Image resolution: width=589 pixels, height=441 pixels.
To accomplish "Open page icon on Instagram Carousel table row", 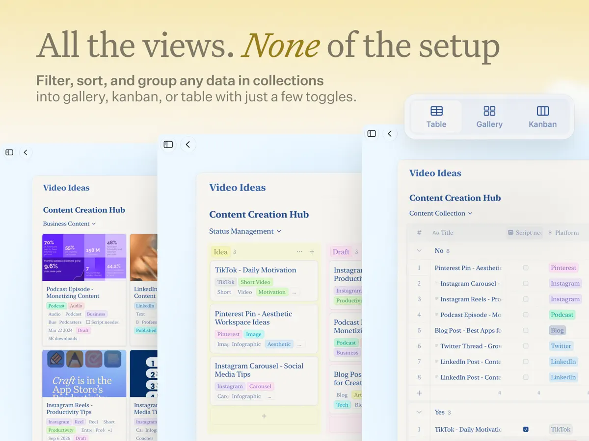I will 436,283.
